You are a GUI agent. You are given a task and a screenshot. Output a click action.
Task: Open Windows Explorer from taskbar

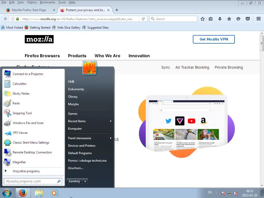point(39,193)
